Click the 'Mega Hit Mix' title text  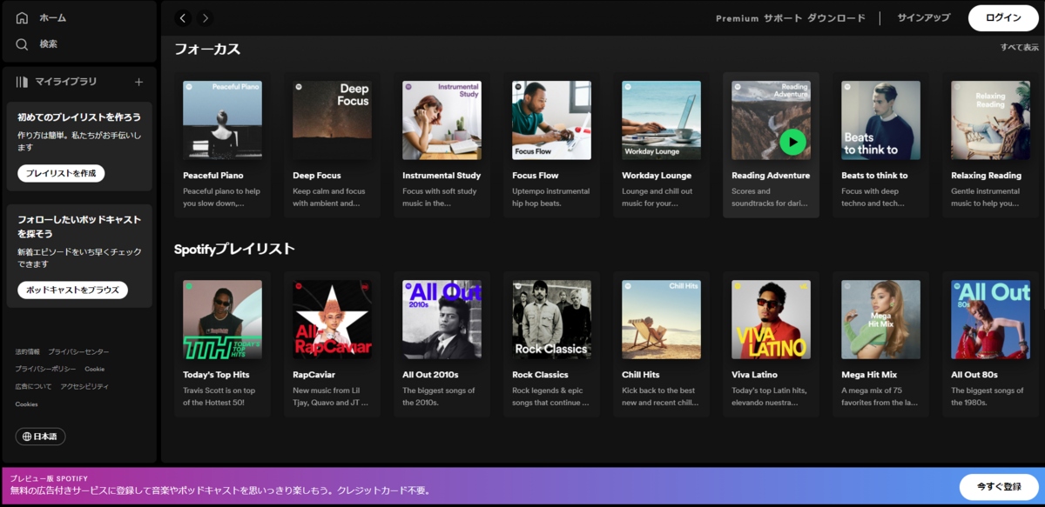pyautogui.click(x=869, y=375)
